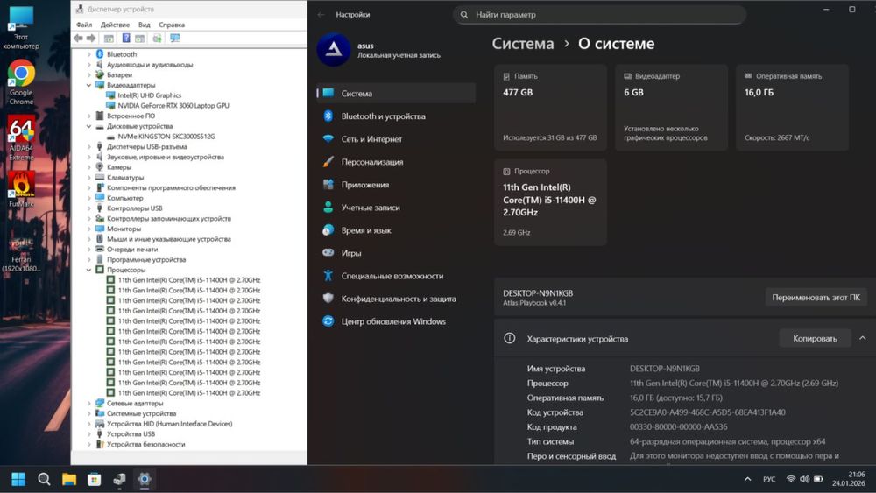This screenshot has height=493, width=876.
Task: Open Время и язык in Settings sidebar
Action: pyautogui.click(x=396, y=230)
